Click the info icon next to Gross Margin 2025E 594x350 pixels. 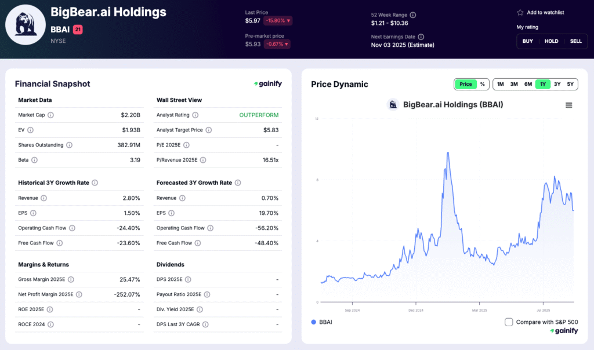[71, 280]
